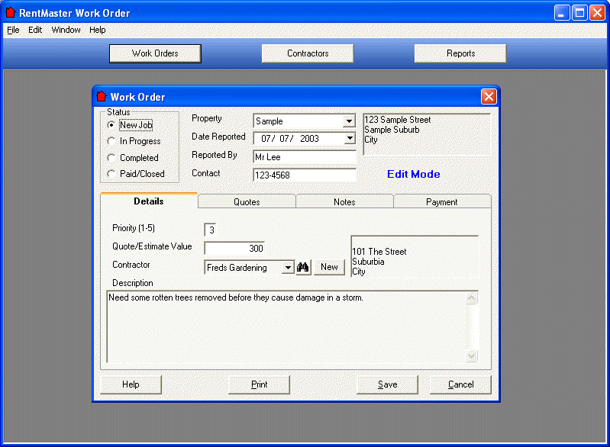Go to the Contractors toolbar button
610x447 pixels.
(x=308, y=53)
